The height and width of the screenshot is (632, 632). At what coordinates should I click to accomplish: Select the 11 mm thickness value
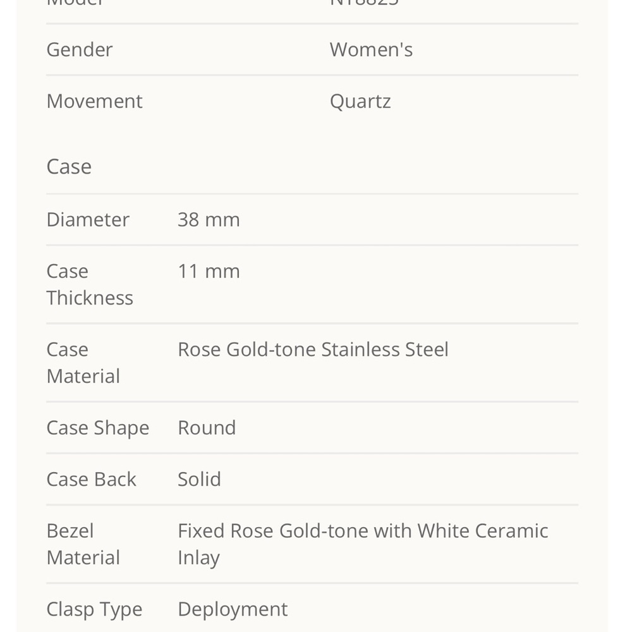[x=209, y=271]
